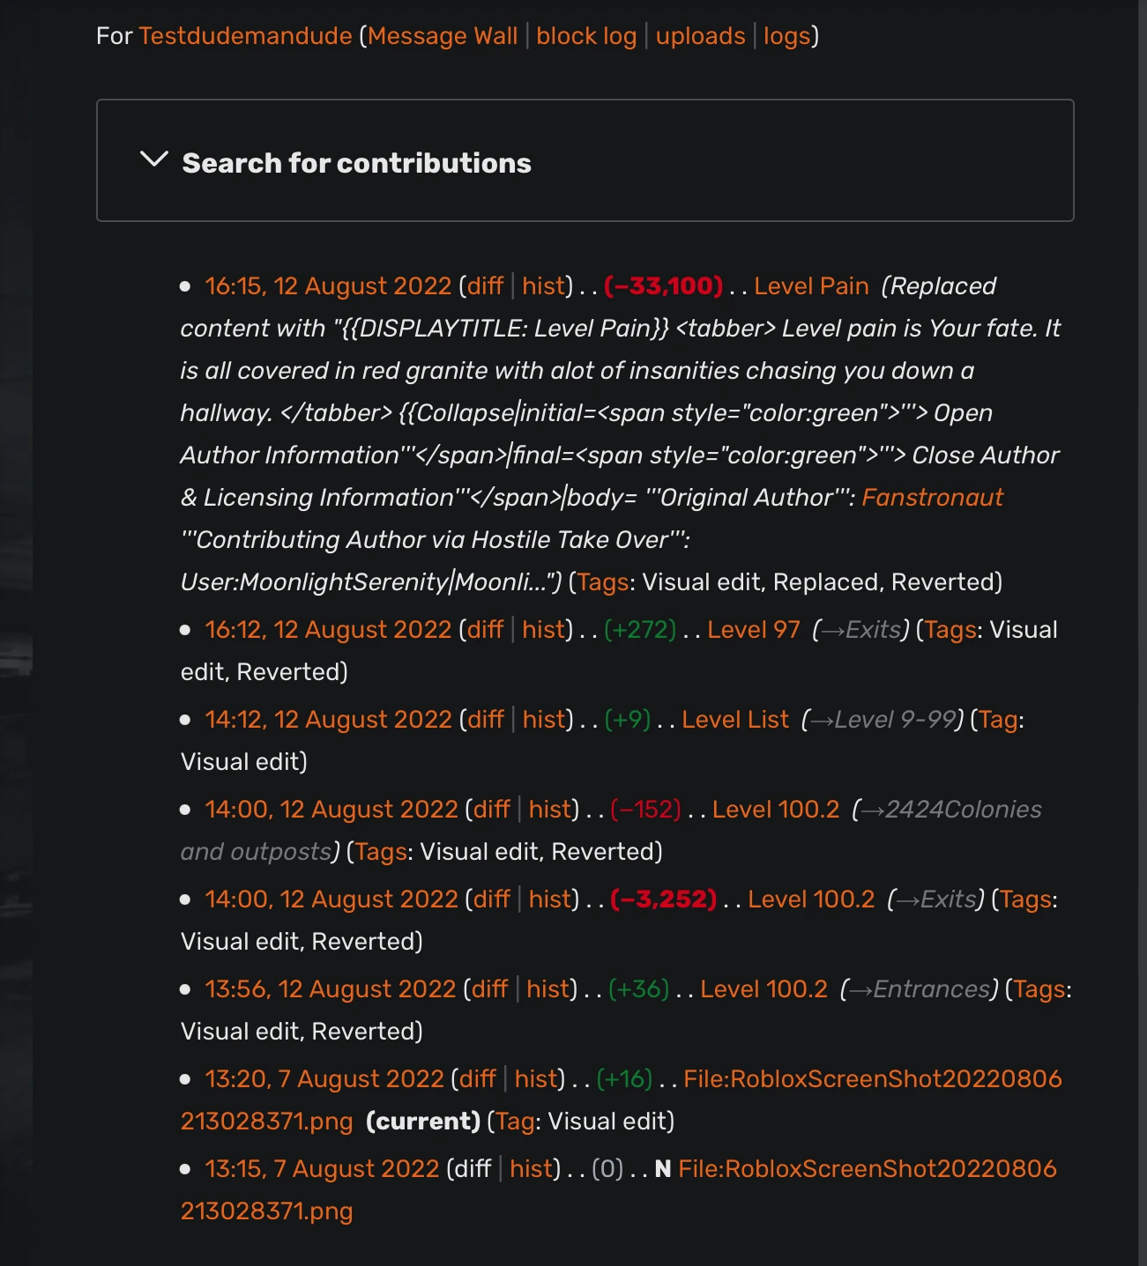Screen dimensions: 1147x1266
Task: Open the Message Wall link
Action: click(x=443, y=36)
